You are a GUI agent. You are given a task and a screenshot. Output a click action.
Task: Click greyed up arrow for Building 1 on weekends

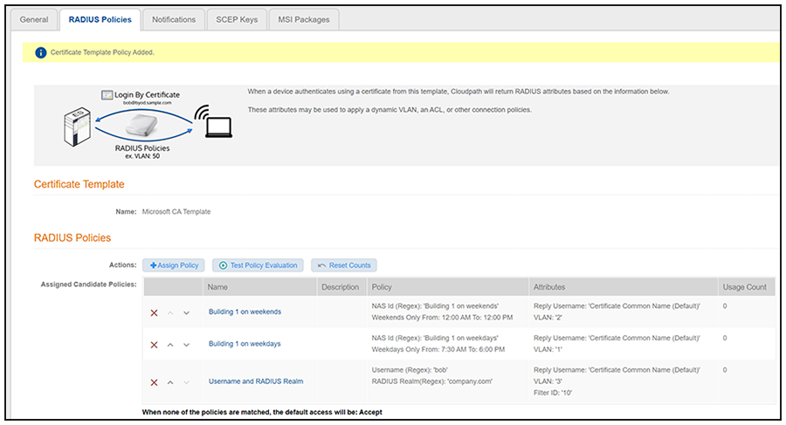(x=170, y=312)
